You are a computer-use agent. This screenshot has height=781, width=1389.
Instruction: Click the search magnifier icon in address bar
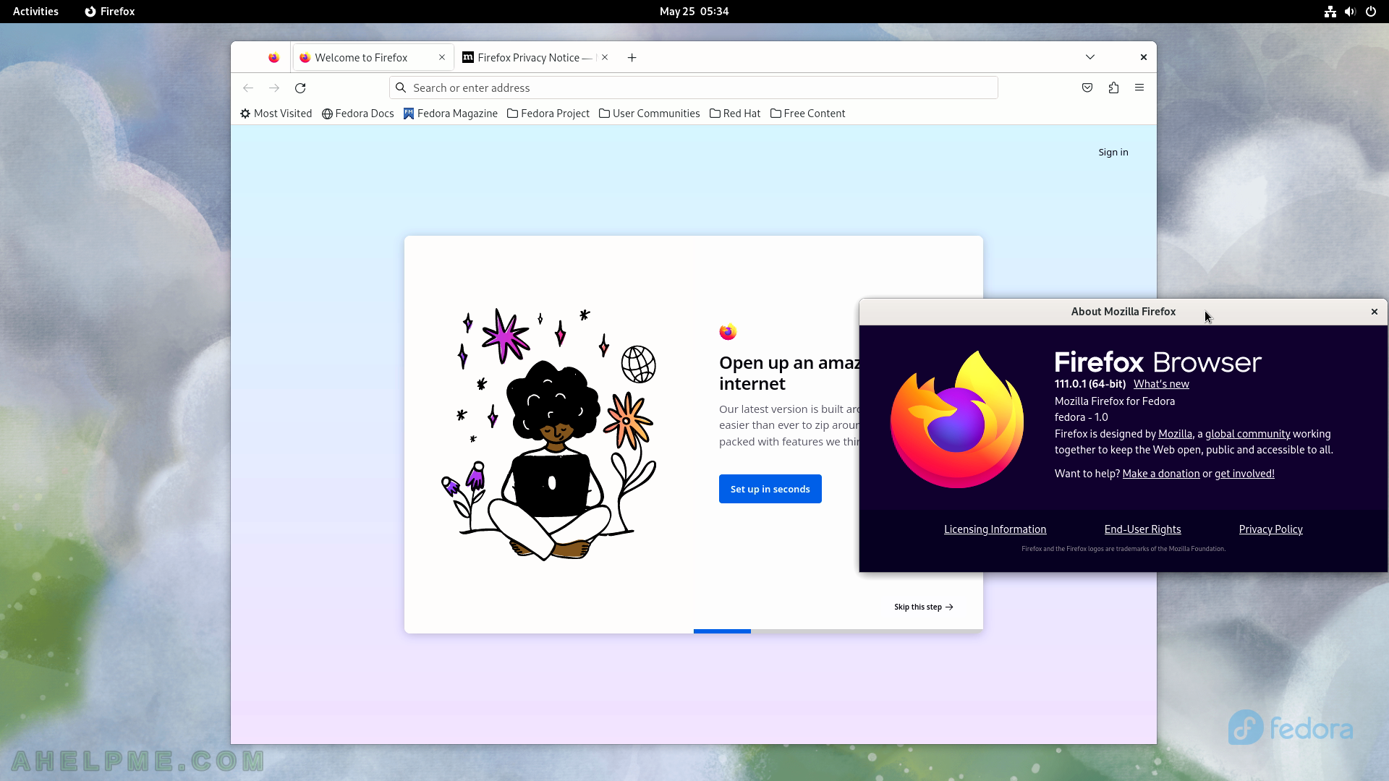tap(401, 88)
